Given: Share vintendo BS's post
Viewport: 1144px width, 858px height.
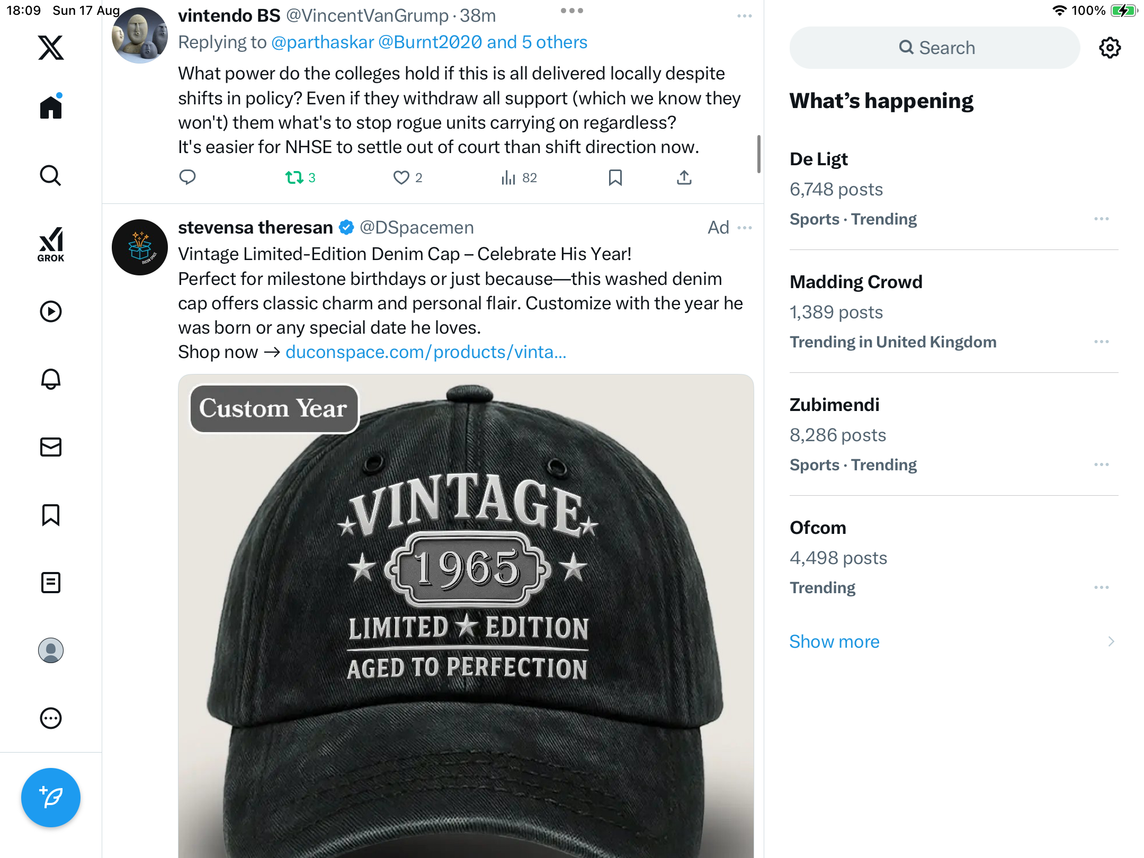Looking at the screenshot, I should coord(684,177).
